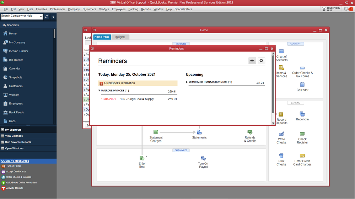This screenshot has width=355, height=199.
Task: Open the reminders clock icon
Action: pyautogui.click(x=345, y=9)
